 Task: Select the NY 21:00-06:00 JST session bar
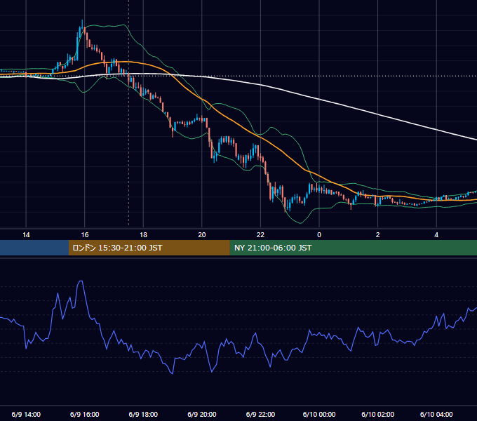click(x=353, y=248)
